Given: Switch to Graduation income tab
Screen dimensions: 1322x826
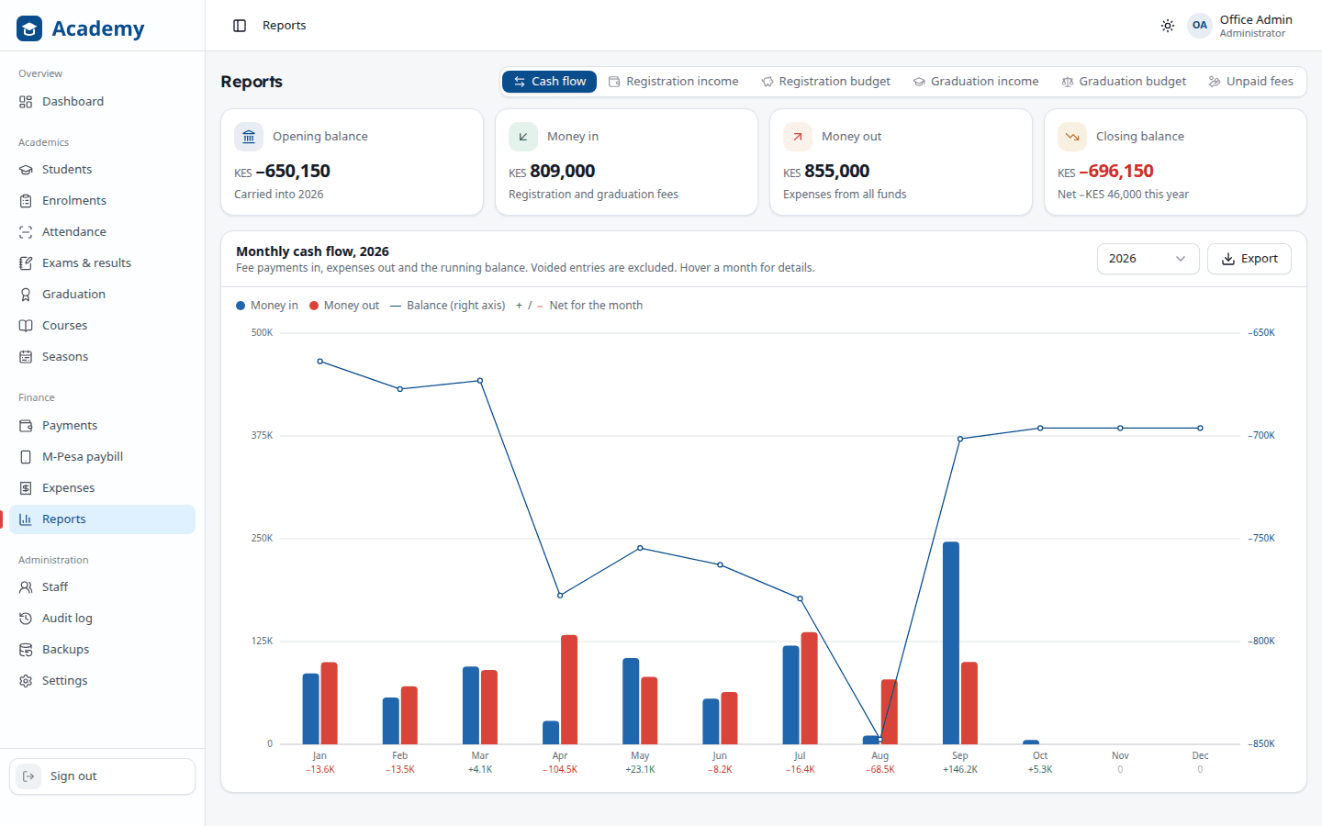Looking at the screenshot, I should coord(976,82).
